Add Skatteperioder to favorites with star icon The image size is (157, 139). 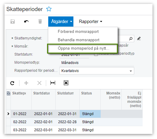(x=49, y=9)
